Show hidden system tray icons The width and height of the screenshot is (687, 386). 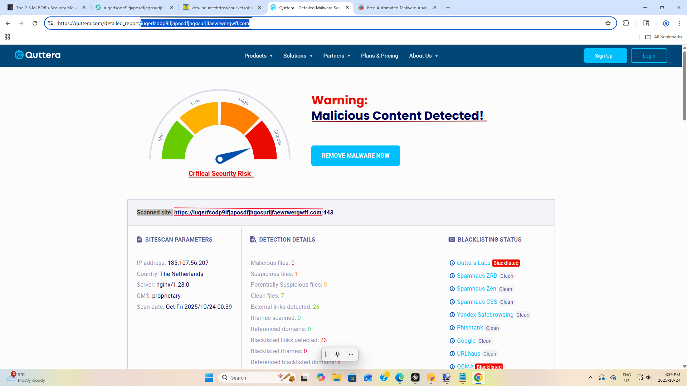click(590, 378)
